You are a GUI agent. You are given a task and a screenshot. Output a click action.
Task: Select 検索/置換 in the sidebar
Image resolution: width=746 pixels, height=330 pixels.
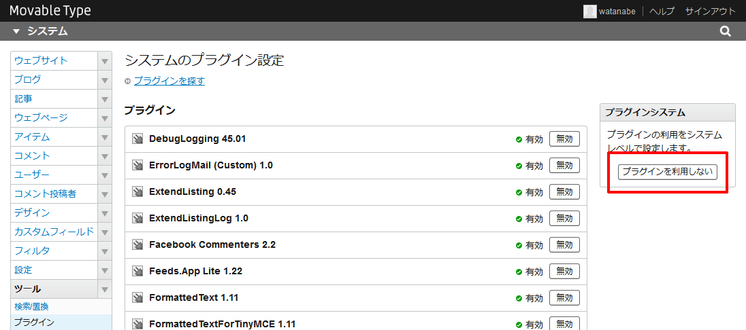click(x=31, y=306)
